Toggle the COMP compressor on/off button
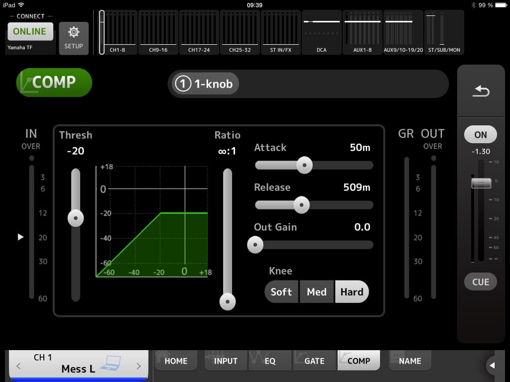 coord(54,82)
